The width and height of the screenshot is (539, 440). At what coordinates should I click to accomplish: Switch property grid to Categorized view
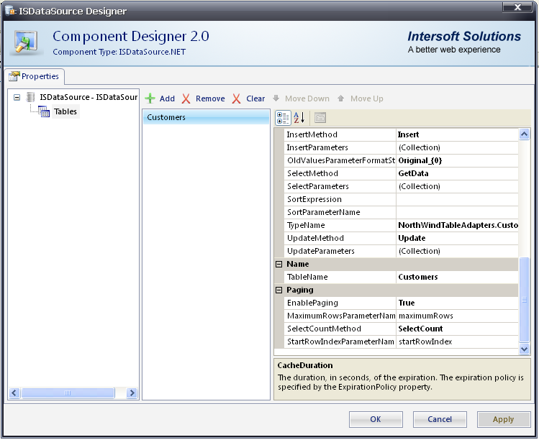point(283,118)
